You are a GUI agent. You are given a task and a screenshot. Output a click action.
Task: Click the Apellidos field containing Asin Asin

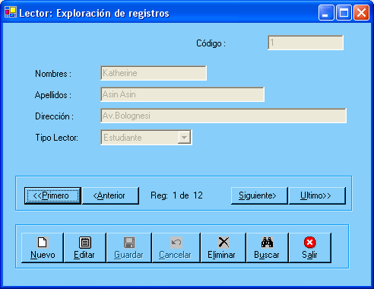pos(182,94)
